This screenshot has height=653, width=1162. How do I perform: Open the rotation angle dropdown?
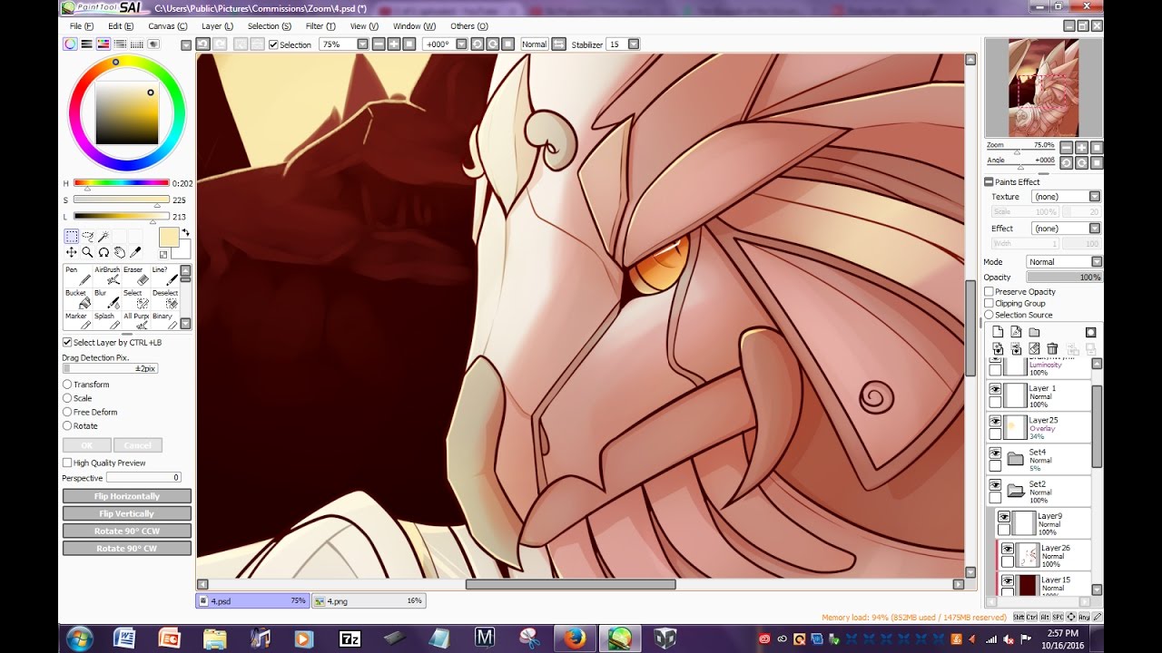point(461,44)
